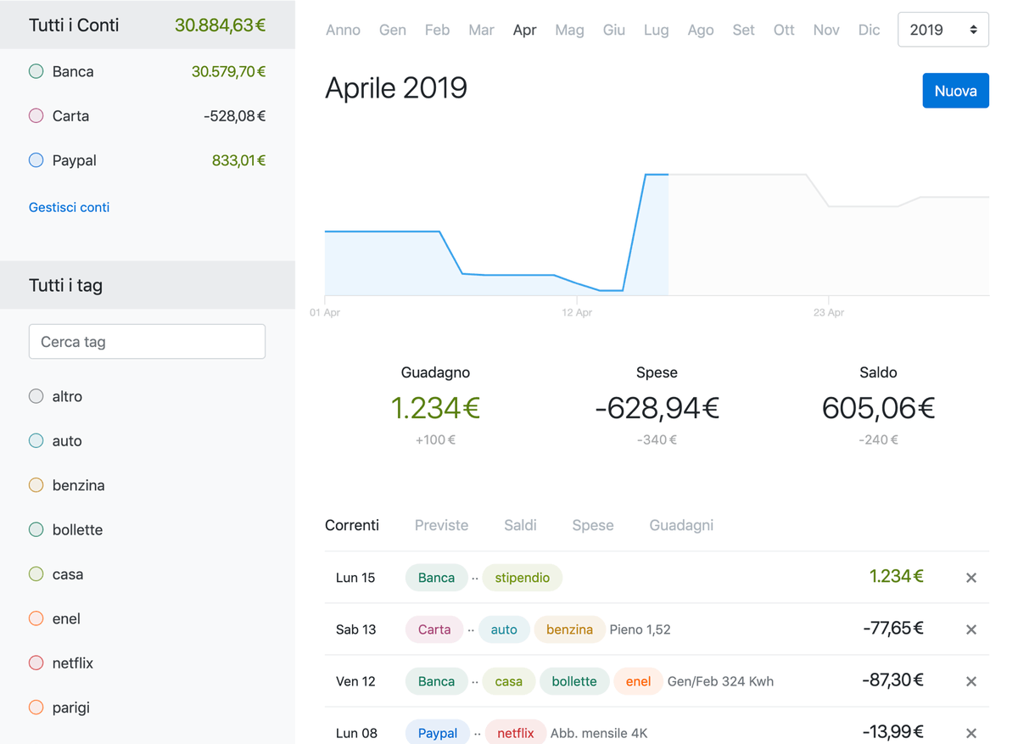Toggle the parigi tag filter

click(36, 707)
